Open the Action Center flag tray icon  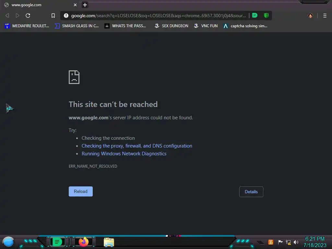(280, 242)
